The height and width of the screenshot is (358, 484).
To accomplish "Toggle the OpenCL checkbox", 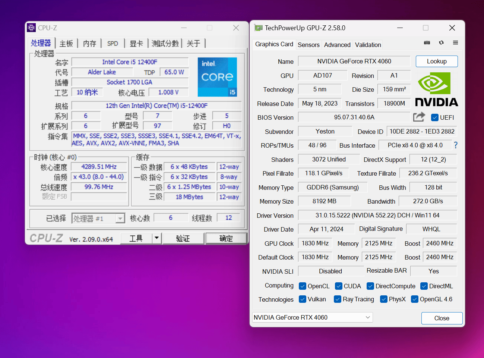I will coord(303,286).
